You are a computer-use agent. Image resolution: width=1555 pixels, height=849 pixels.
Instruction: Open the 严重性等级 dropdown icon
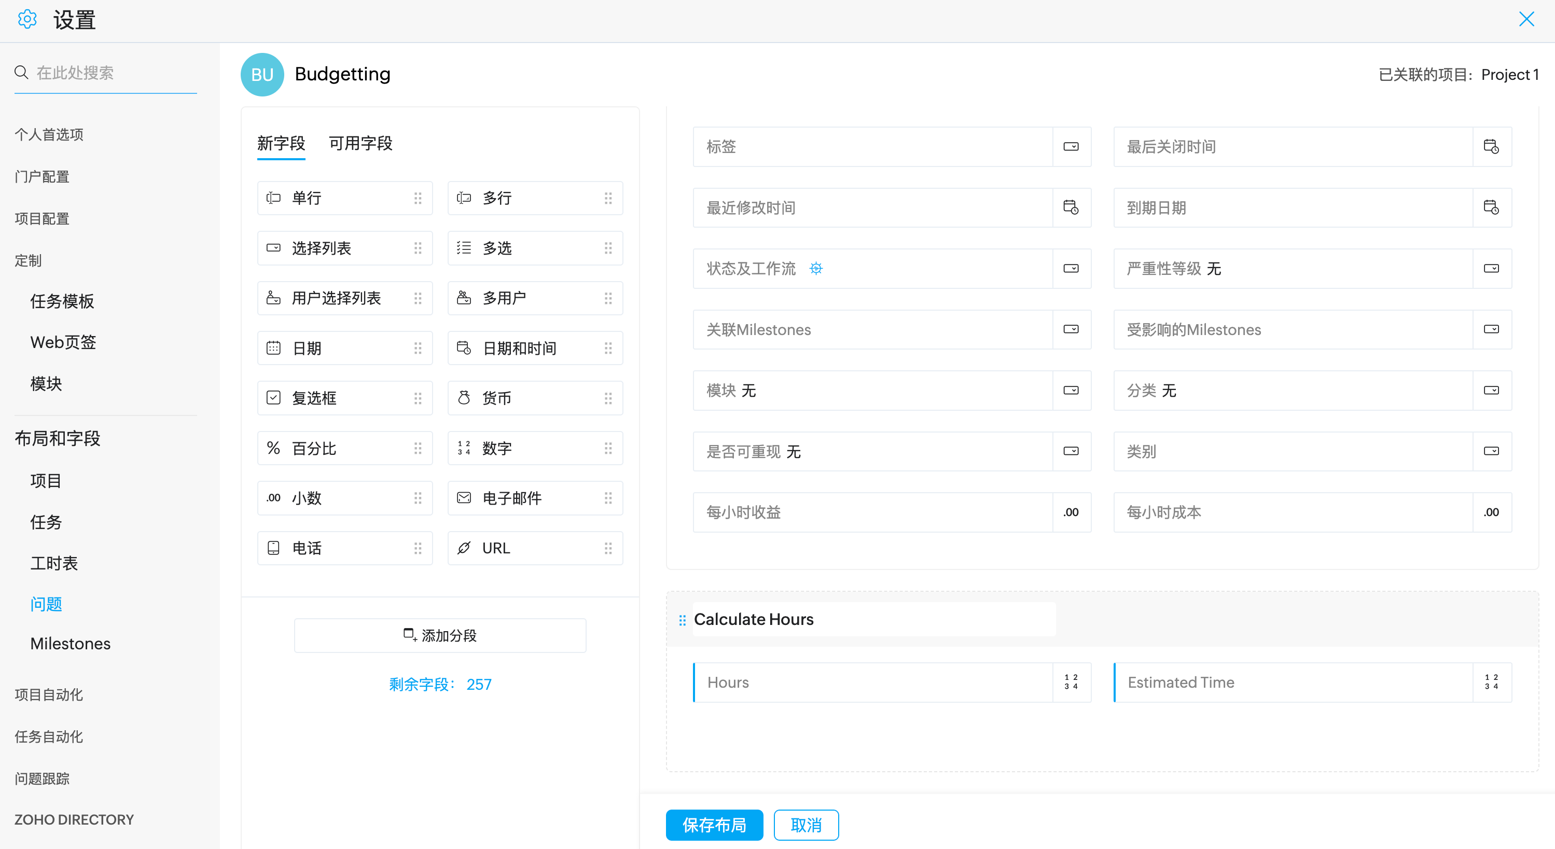coord(1491,269)
